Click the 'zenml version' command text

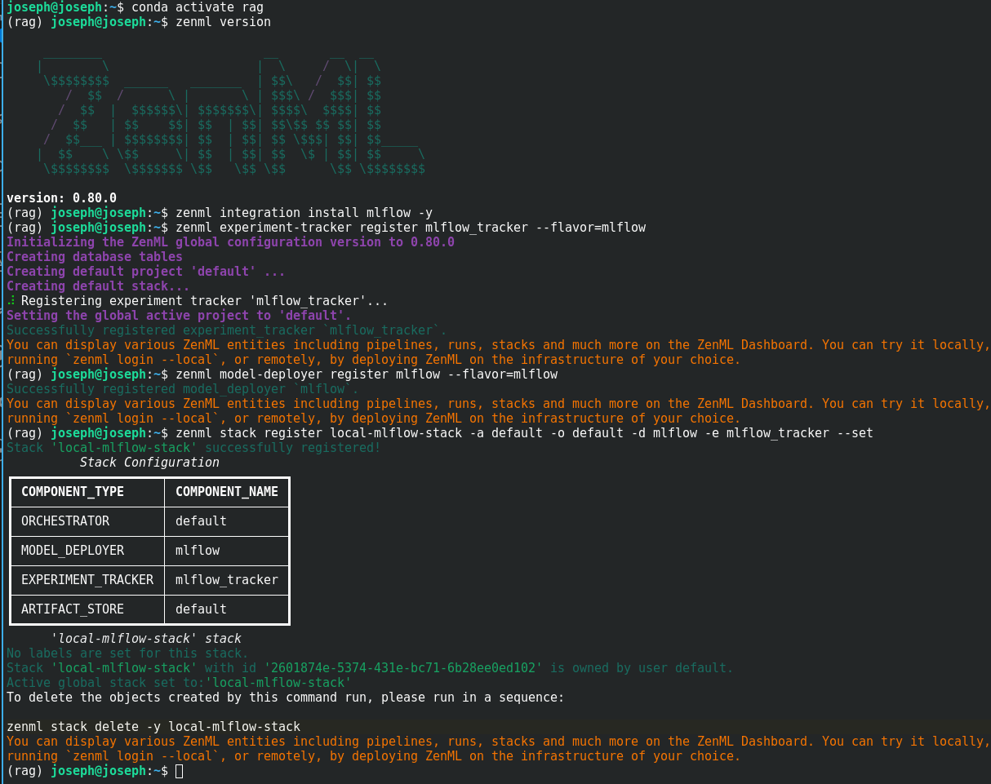(223, 22)
